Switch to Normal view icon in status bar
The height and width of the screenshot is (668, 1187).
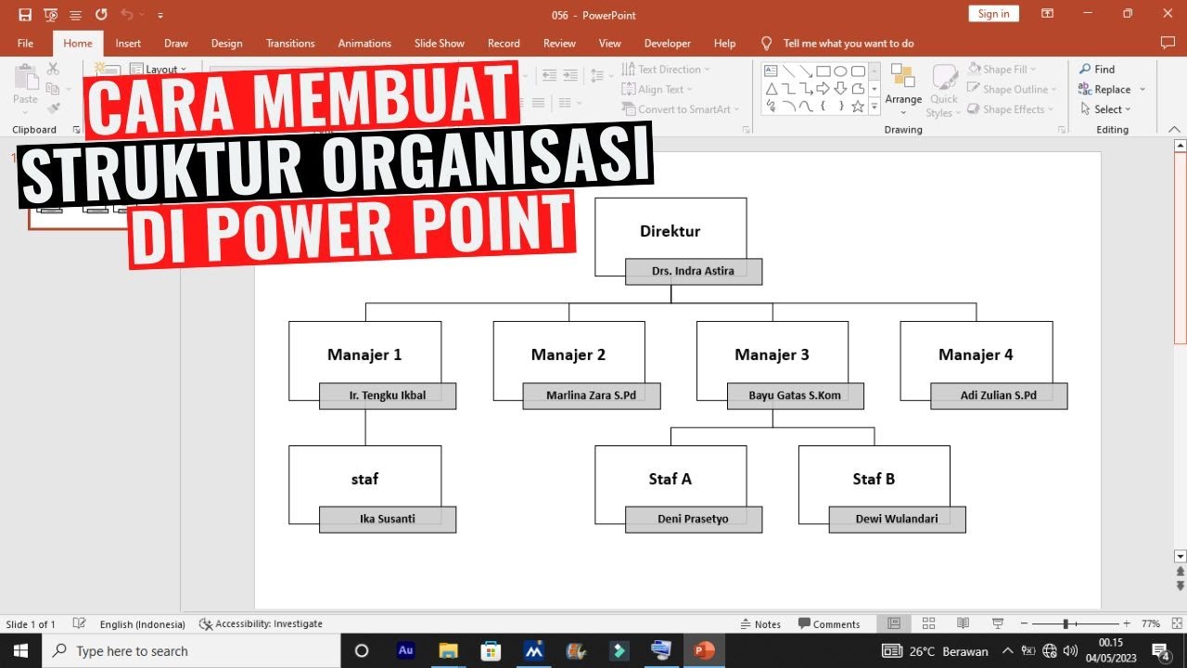point(894,624)
